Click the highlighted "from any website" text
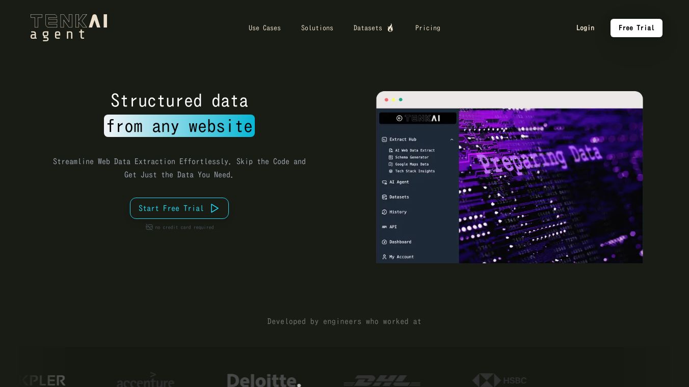This screenshot has height=387, width=689. pos(179,126)
